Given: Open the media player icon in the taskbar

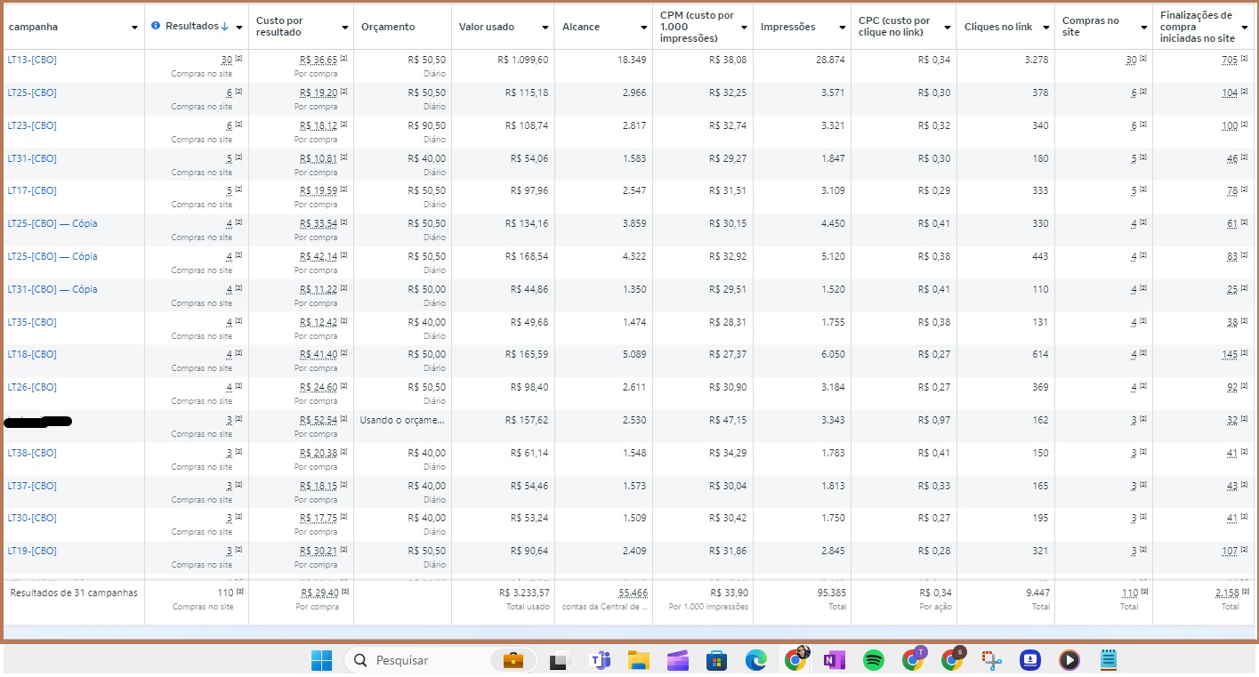Looking at the screenshot, I should pos(1069,660).
